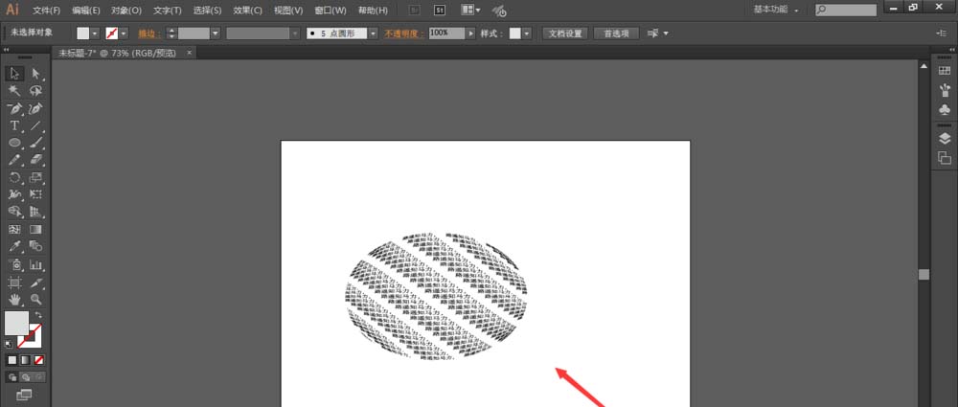Screen dimensions: 958x407
Task: Select the Rotate tool
Action: (x=14, y=178)
